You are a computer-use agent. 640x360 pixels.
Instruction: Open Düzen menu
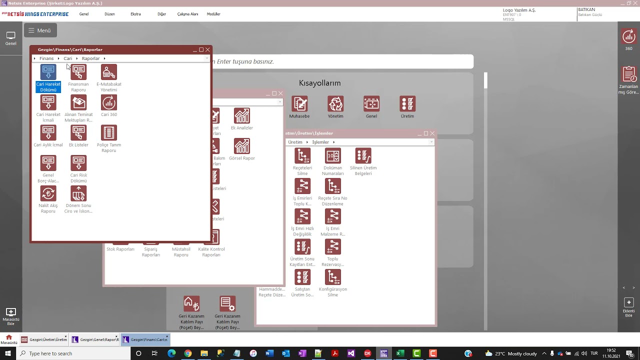109,14
